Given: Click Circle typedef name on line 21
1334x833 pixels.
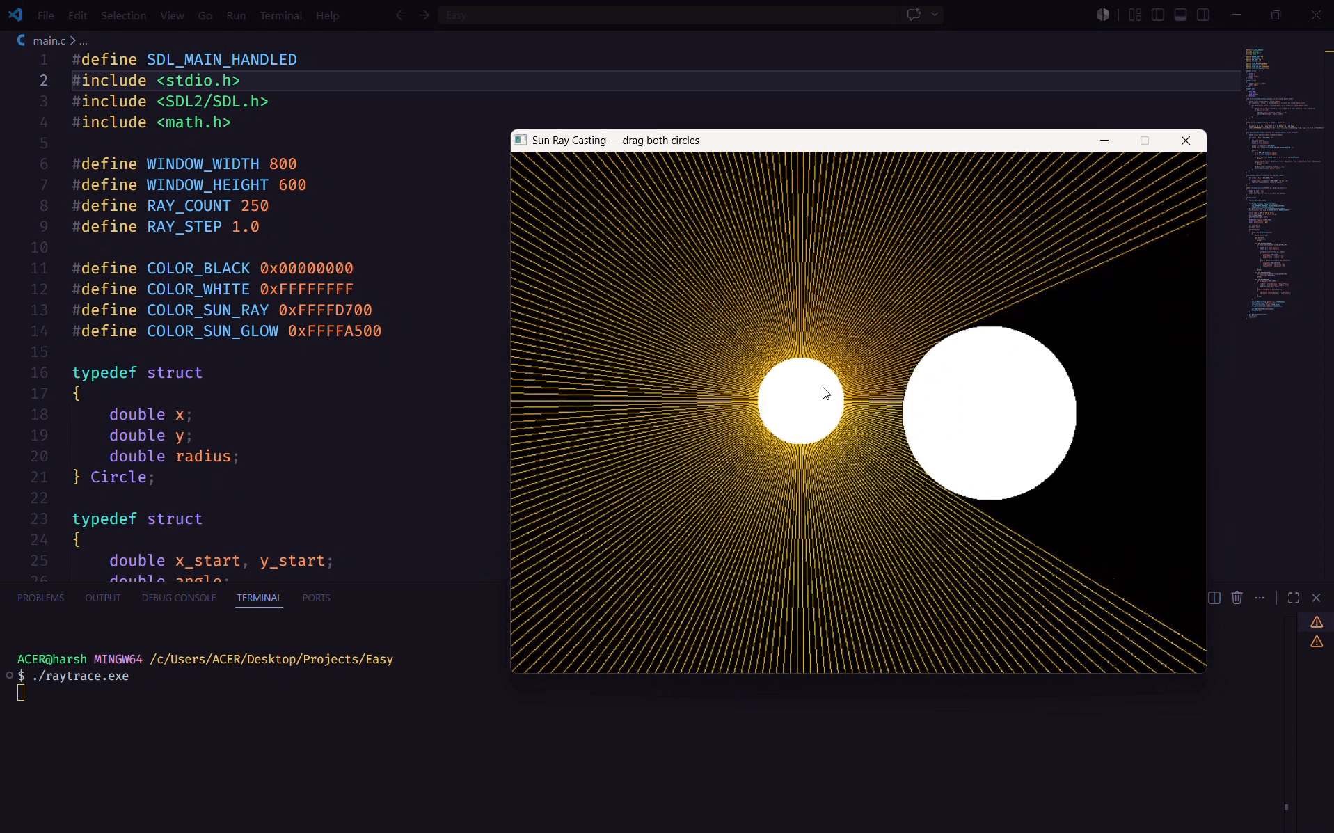Looking at the screenshot, I should click(x=118, y=477).
